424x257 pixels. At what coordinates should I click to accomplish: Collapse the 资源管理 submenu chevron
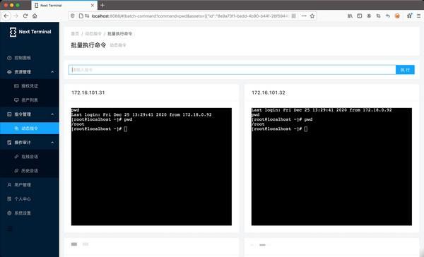52,72
